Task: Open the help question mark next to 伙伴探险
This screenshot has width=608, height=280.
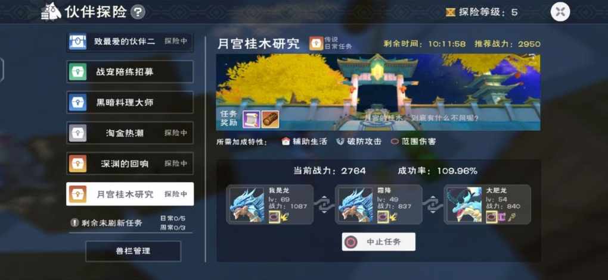Action: pos(138,12)
